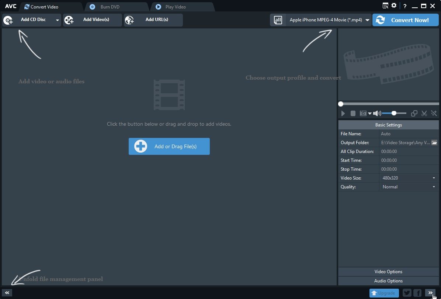The width and height of the screenshot is (441, 299).
Task: Mute audio with the speaker icon
Action: click(x=376, y=114)
